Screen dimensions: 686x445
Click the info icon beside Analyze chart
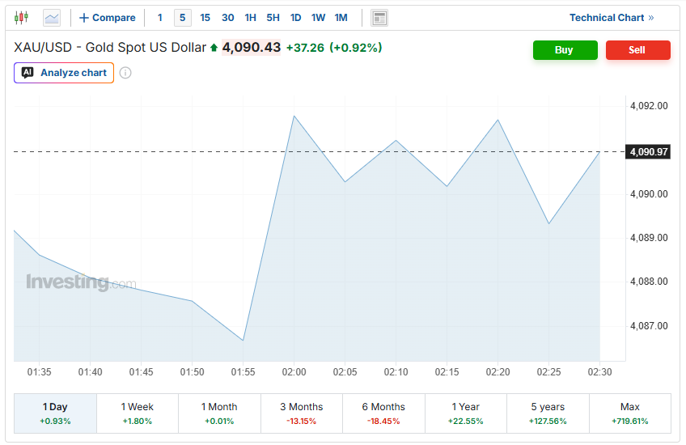[125, 73]
